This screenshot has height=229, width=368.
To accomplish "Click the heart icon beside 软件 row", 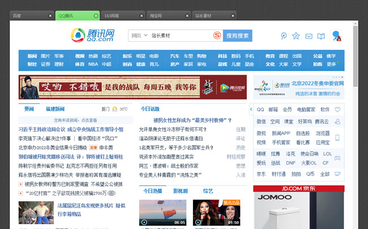I will tap(337, 109).
